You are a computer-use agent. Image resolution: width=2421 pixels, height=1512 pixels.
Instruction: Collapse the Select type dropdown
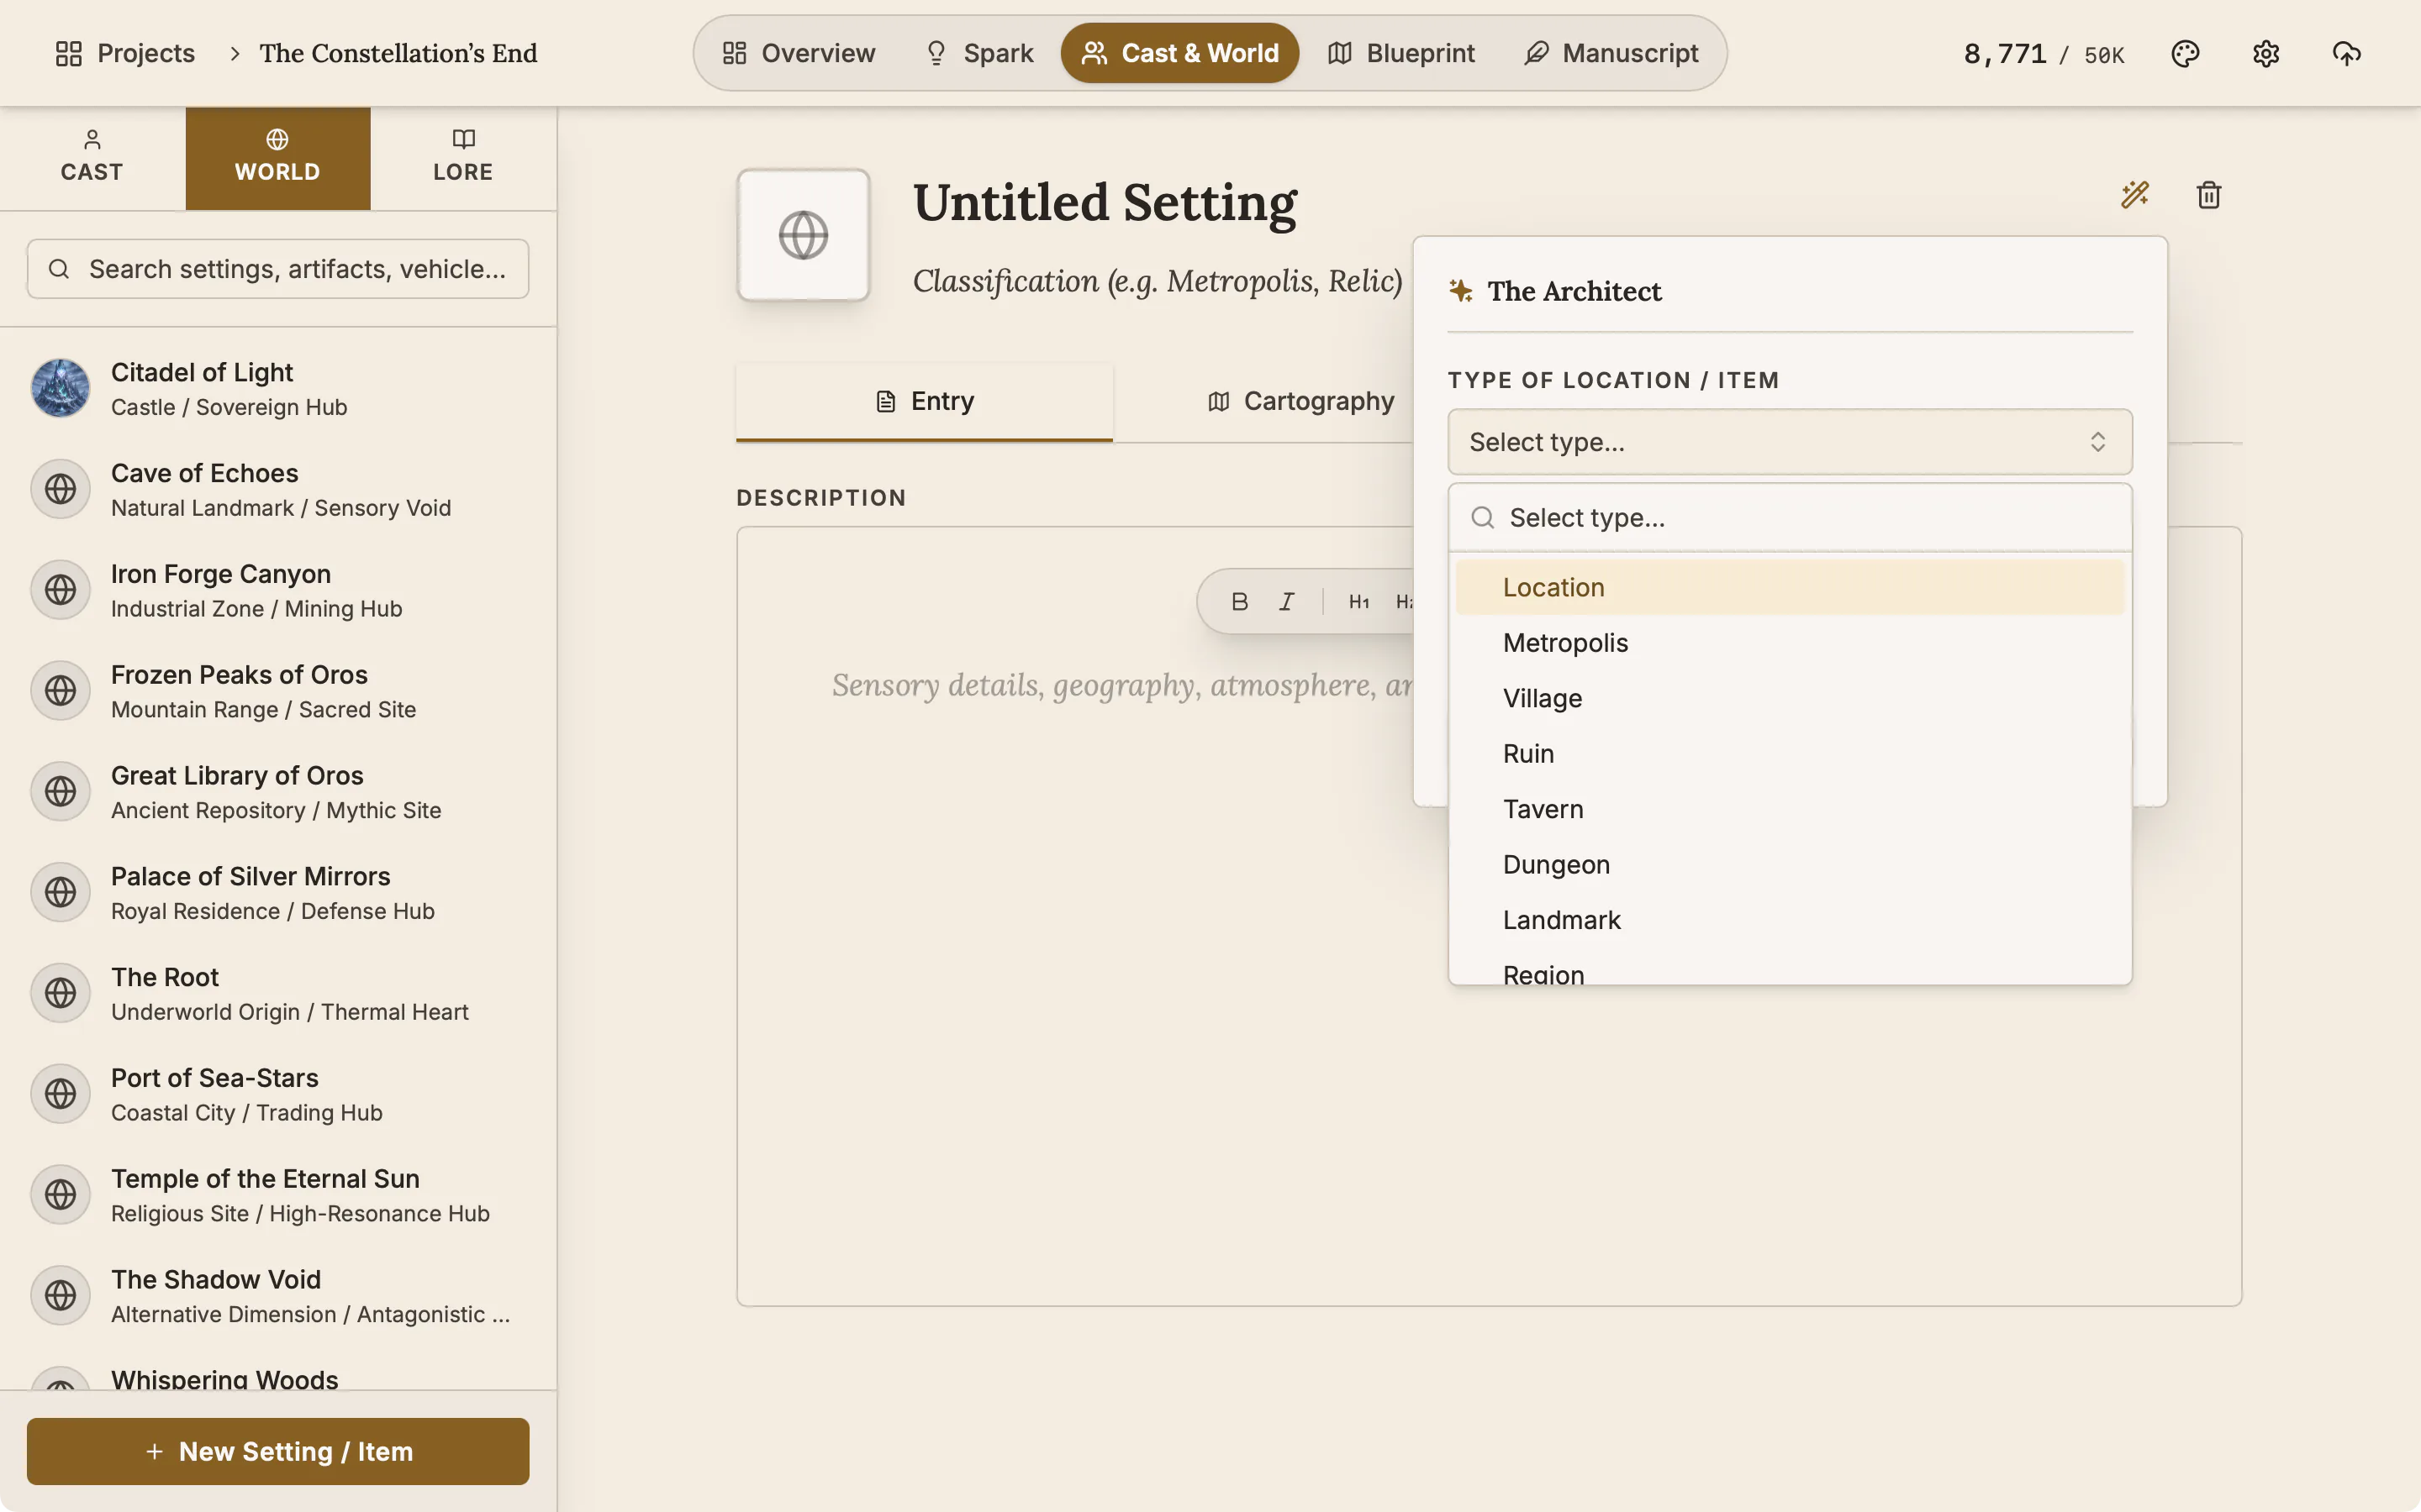pyautogui.click(x=1790, y=442)
